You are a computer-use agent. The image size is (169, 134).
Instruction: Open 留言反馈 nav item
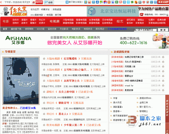52,29
